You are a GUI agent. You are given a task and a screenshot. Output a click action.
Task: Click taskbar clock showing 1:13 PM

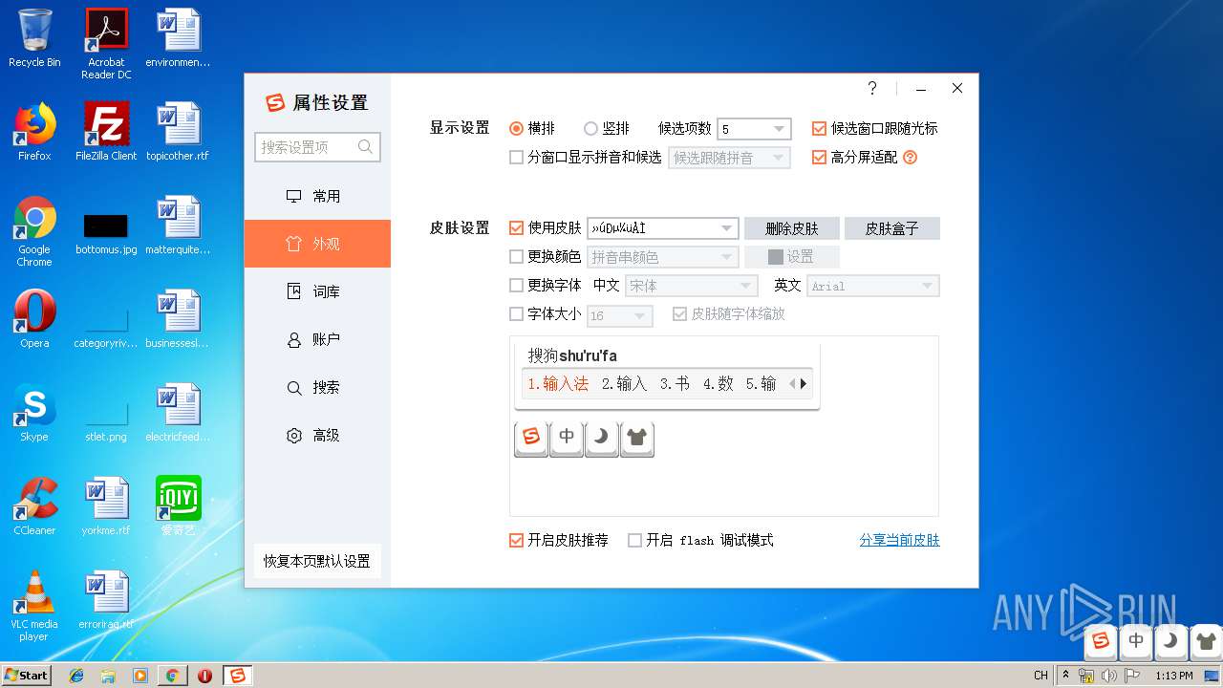coord(1174,676)
